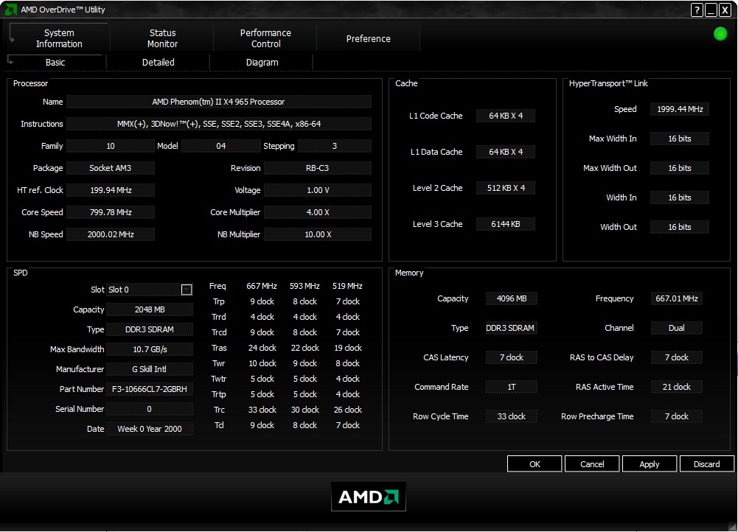Click the Serial Number value 0
Viewport: 738px width, 532px height.
(x=150, y=409)
